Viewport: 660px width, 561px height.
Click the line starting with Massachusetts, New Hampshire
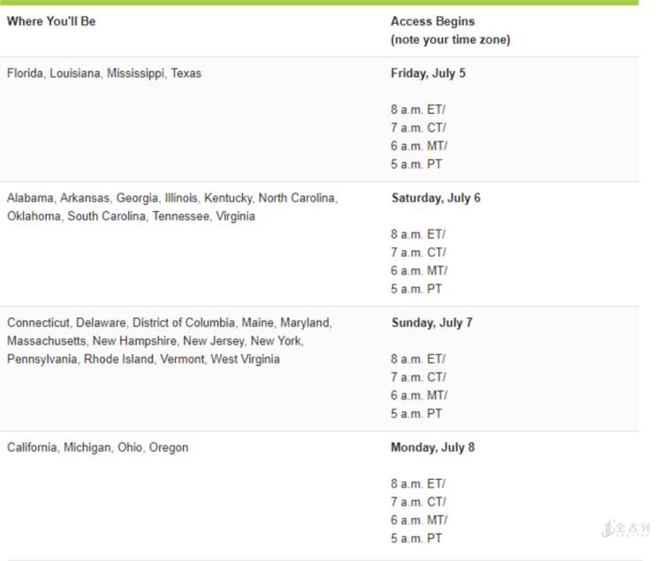(155, 341)
